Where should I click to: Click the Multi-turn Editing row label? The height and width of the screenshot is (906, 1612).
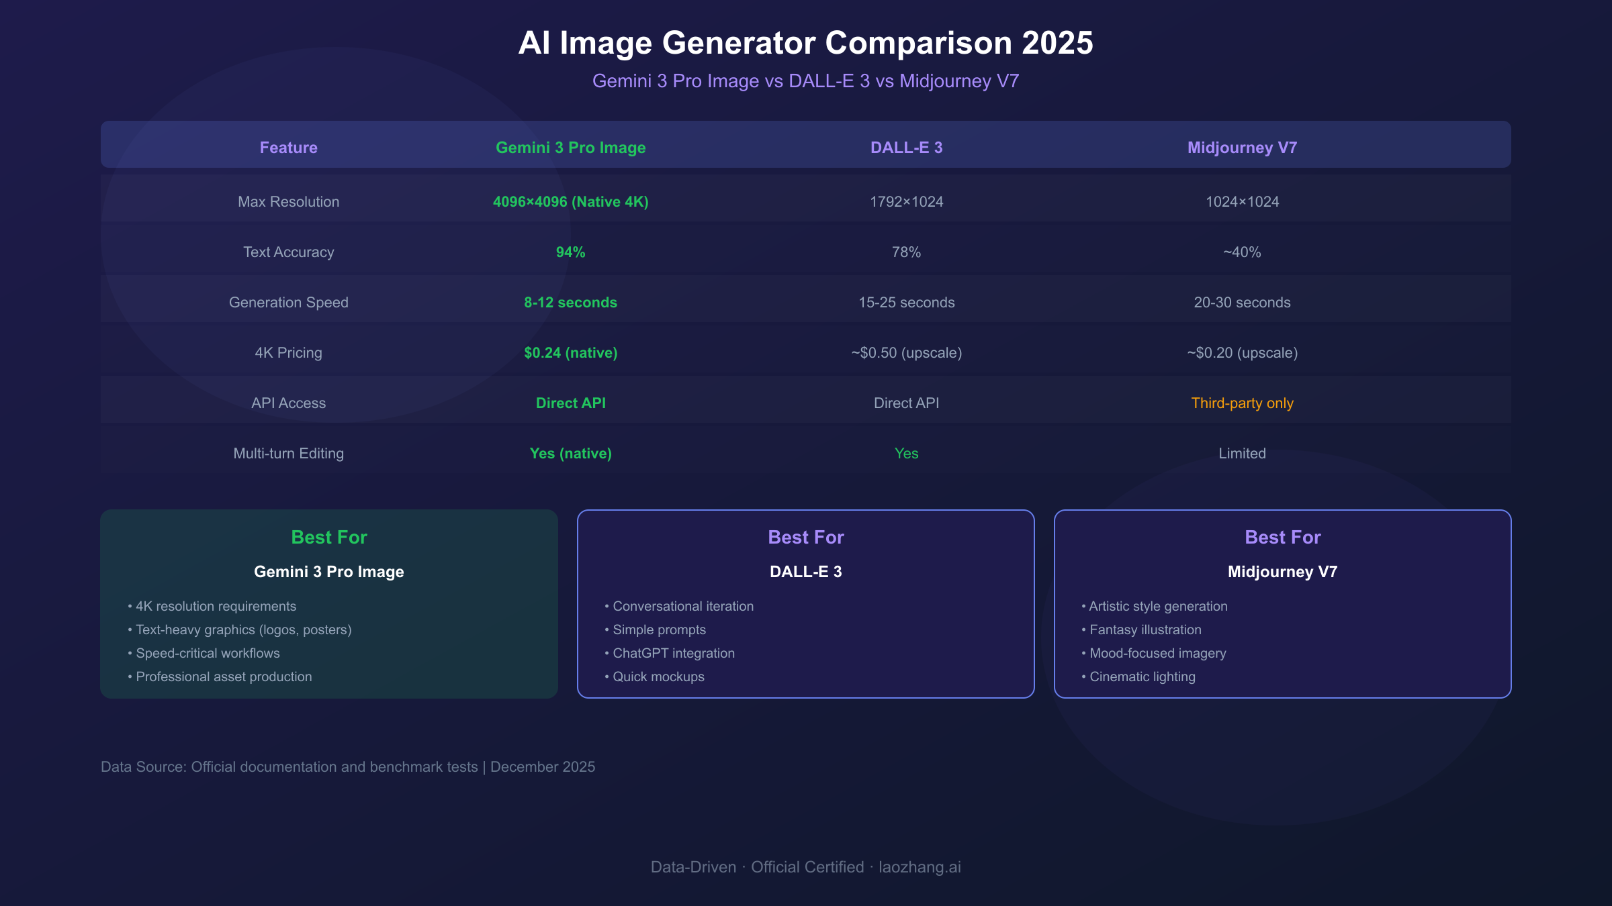[288, 454]
